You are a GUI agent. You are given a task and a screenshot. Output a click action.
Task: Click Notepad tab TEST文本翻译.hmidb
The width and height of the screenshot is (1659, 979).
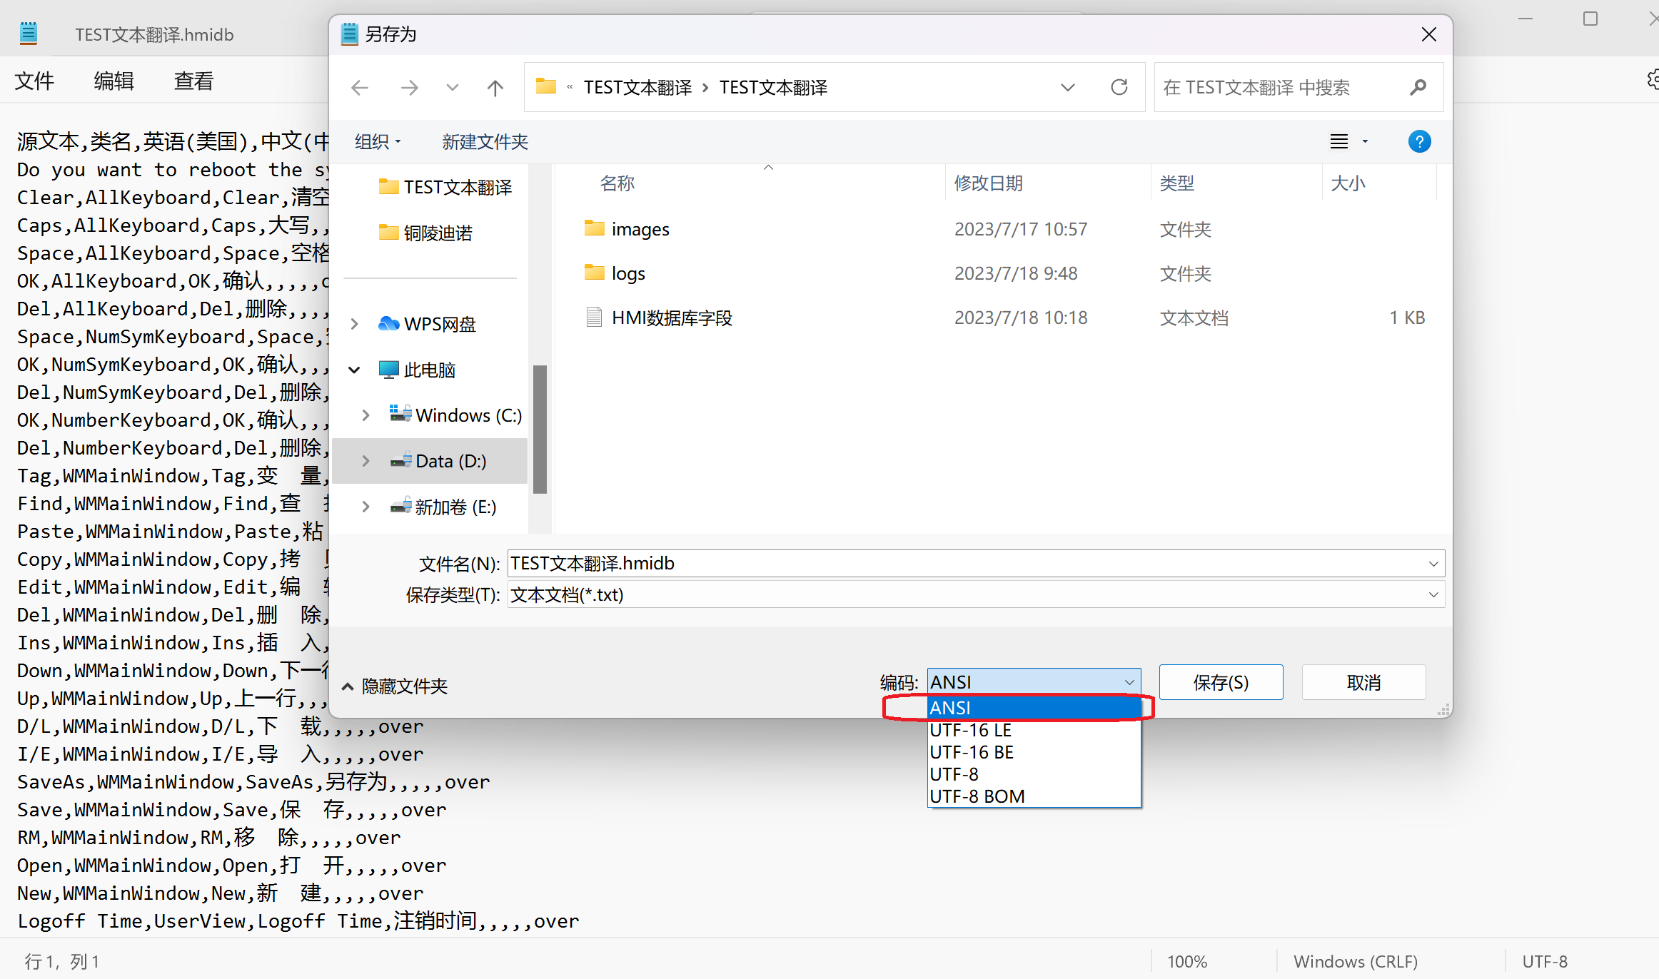(155, 34)
